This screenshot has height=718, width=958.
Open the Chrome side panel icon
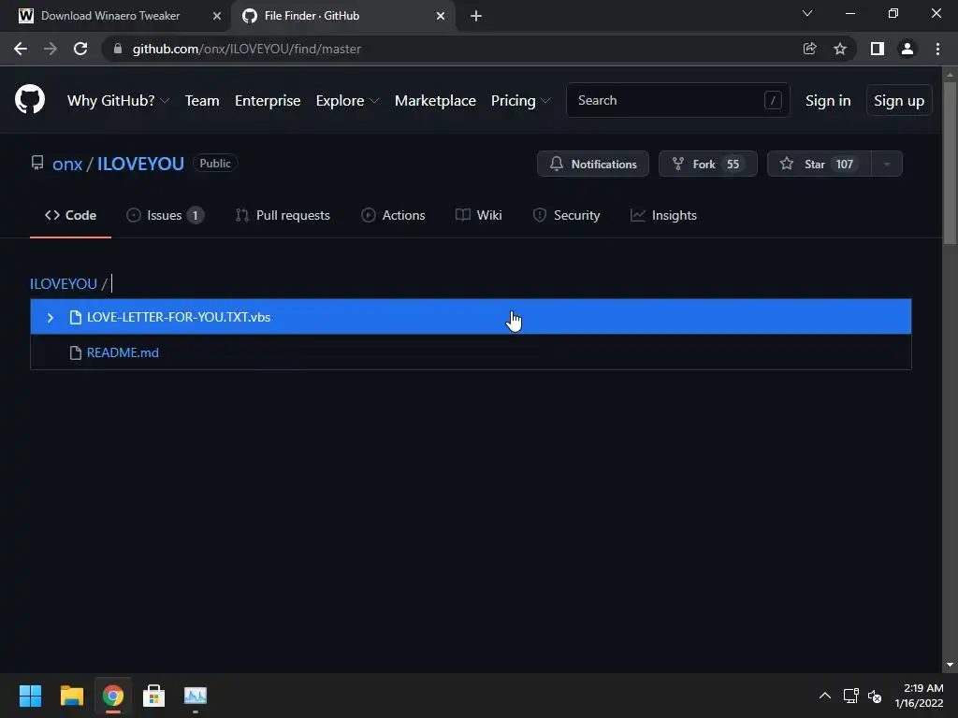(878, 49)
